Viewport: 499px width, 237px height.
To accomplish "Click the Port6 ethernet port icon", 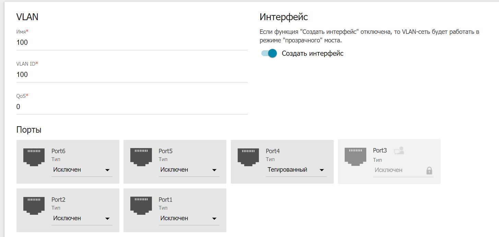I will click(x=34, y=157).
